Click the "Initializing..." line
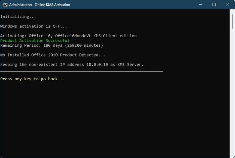This screenshot has height=158, width=235. 18,16
